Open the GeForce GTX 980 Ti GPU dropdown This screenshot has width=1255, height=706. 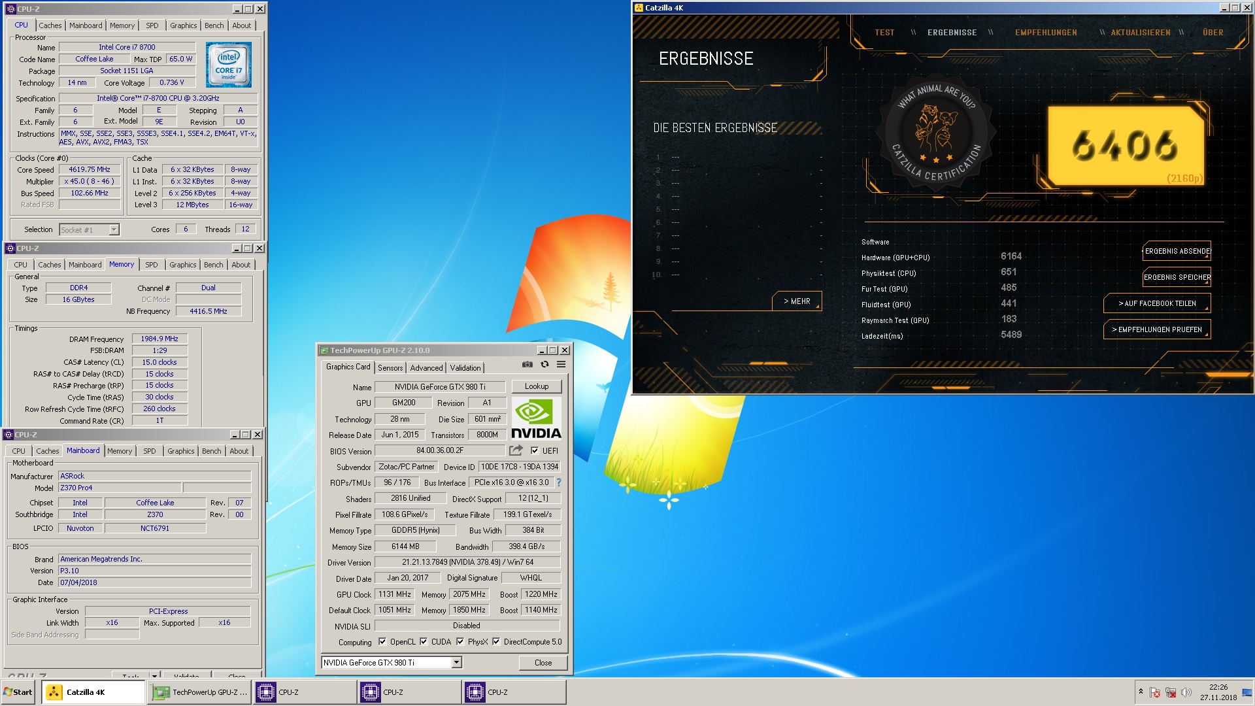(457, 663)
